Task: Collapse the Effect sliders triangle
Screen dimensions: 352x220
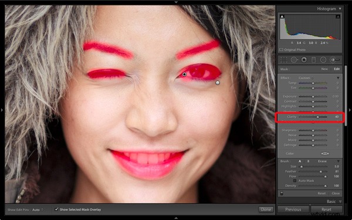Action: [338, 77]
